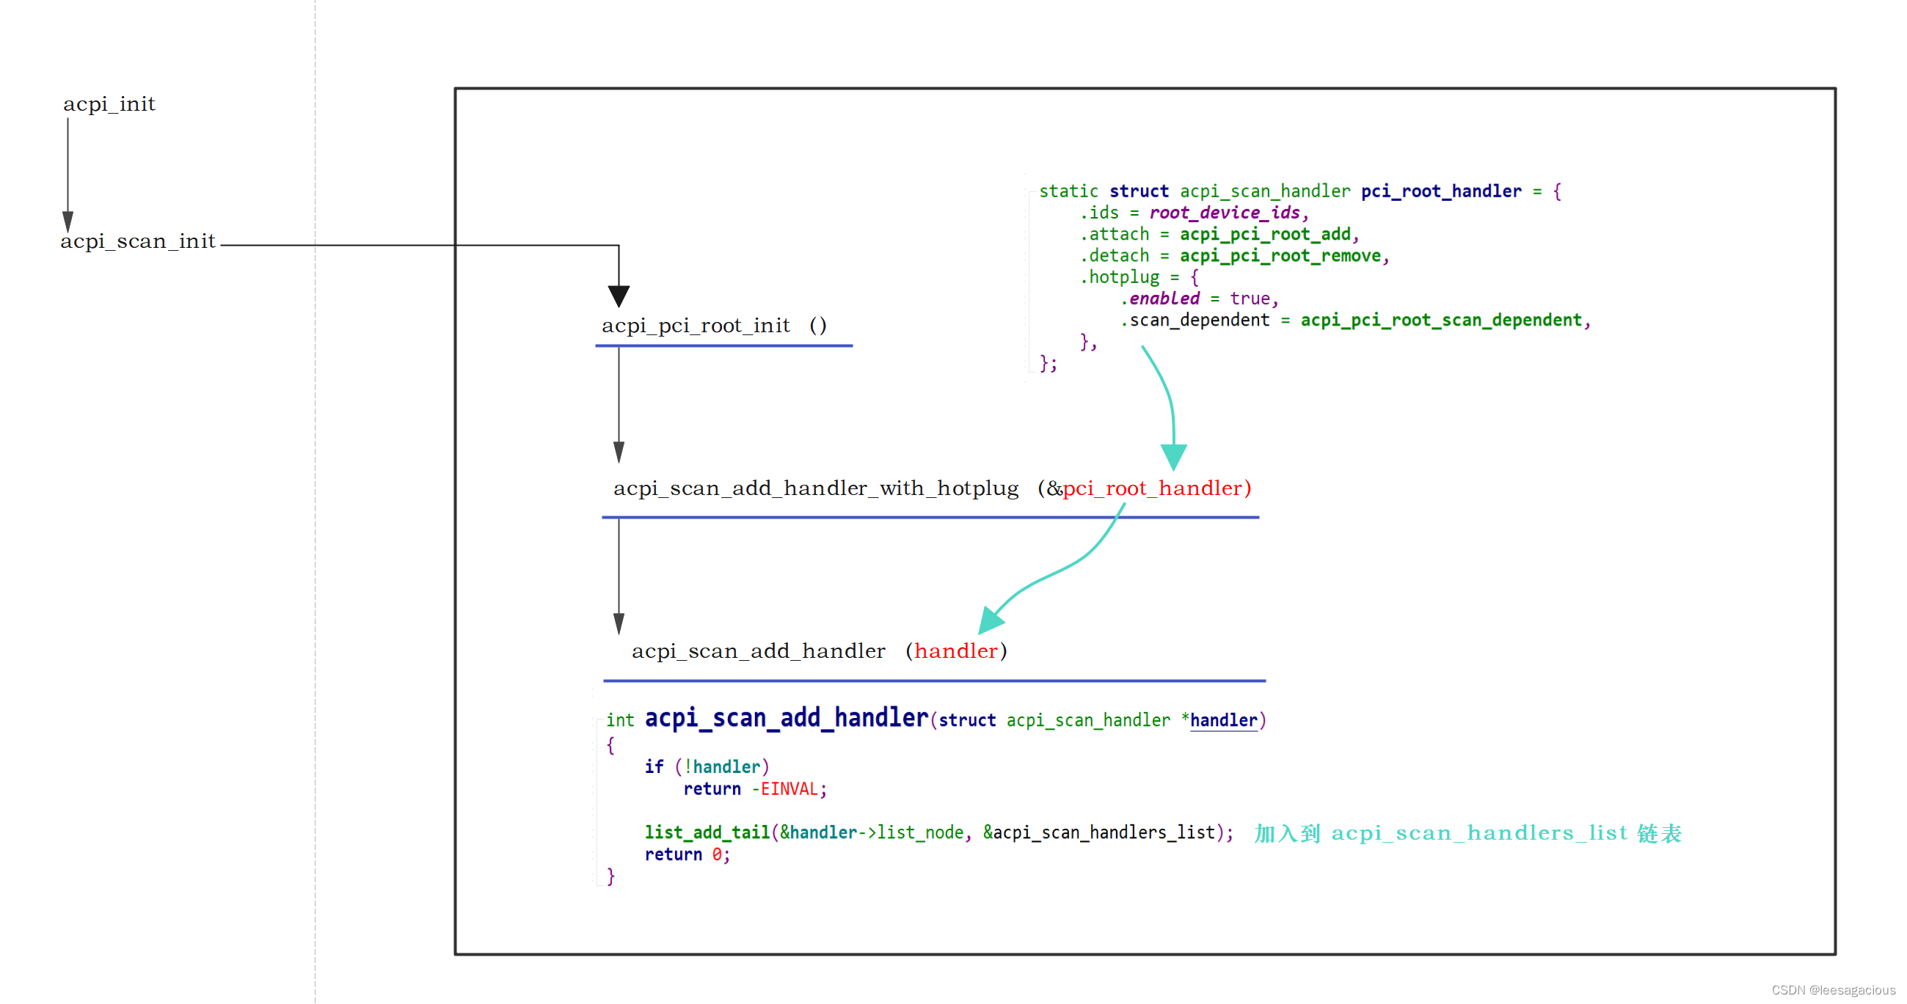The width and height of the screenshot is (1907, 1004).
Task: Click the .enabled = true line
Action: pyautogui.click(x=1199, y=298)
